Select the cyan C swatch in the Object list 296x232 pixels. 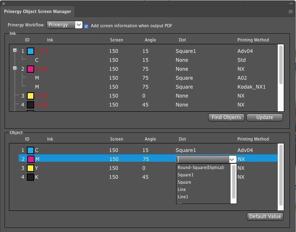click(30, 150)
